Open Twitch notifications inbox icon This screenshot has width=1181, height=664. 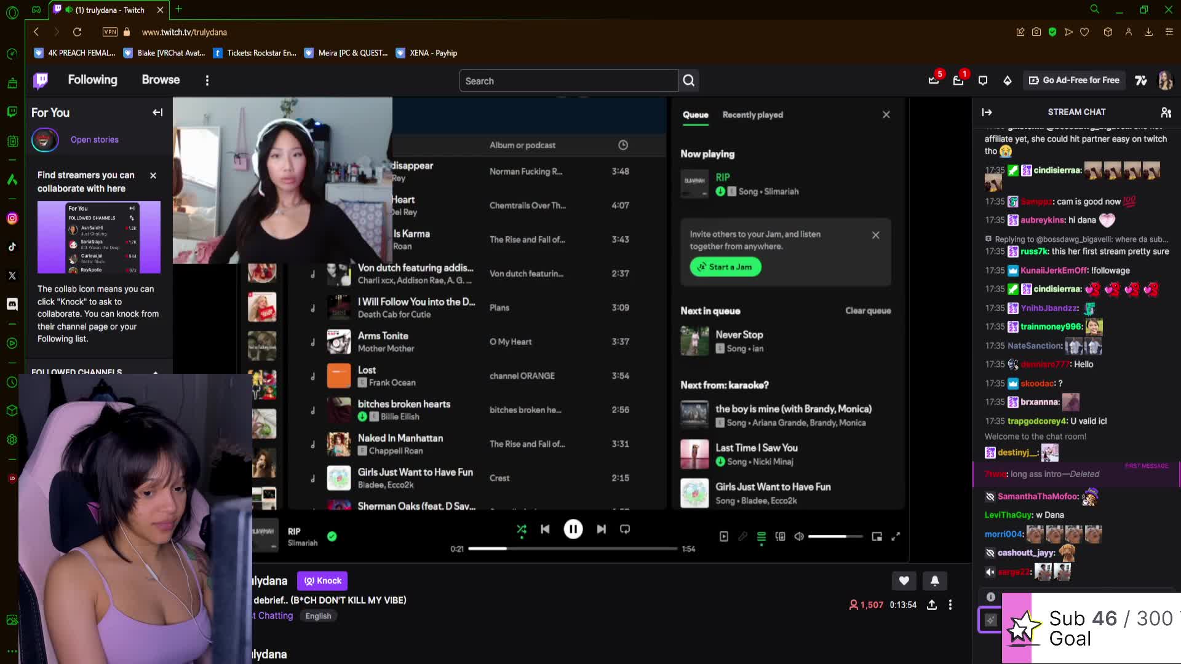pos(958,81)
